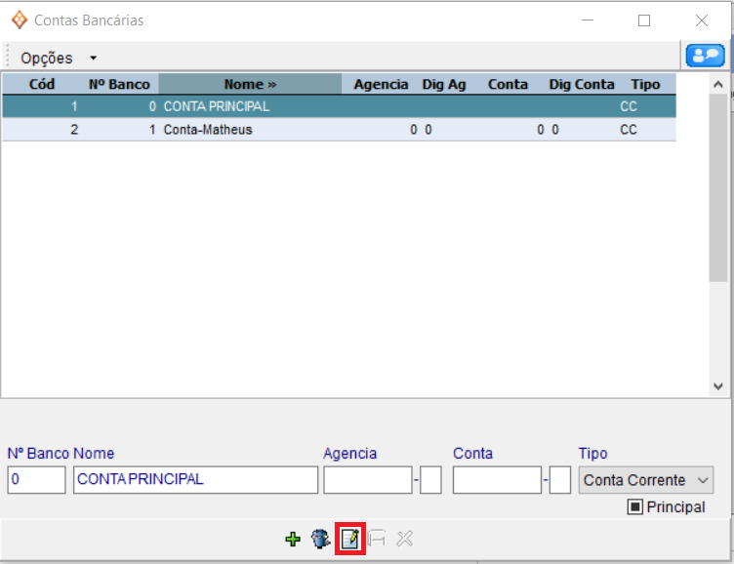
Task: Click the Cód column header
Action: (x=42, y=84)
